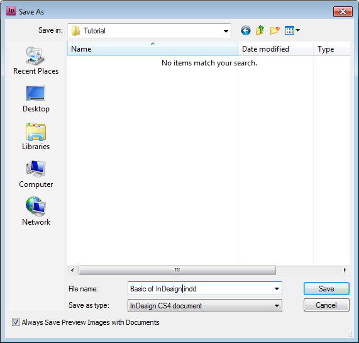Open Network in the places bar
The height and width of the screenshot is (343, 359).
click(x=36, y=211)
